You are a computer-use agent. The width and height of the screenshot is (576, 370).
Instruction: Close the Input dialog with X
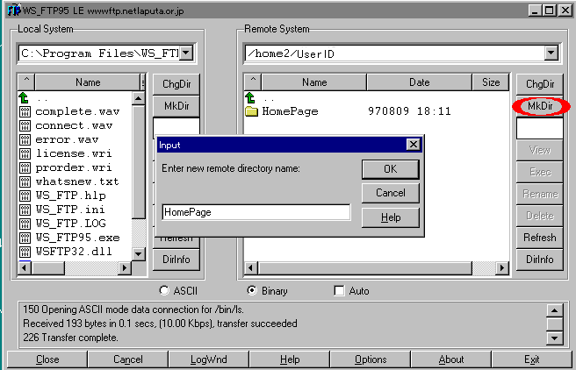tap(414, 145)
